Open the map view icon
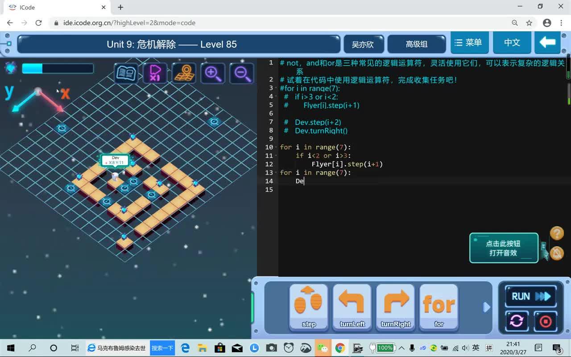571x357 pixels. pos(183,72)
